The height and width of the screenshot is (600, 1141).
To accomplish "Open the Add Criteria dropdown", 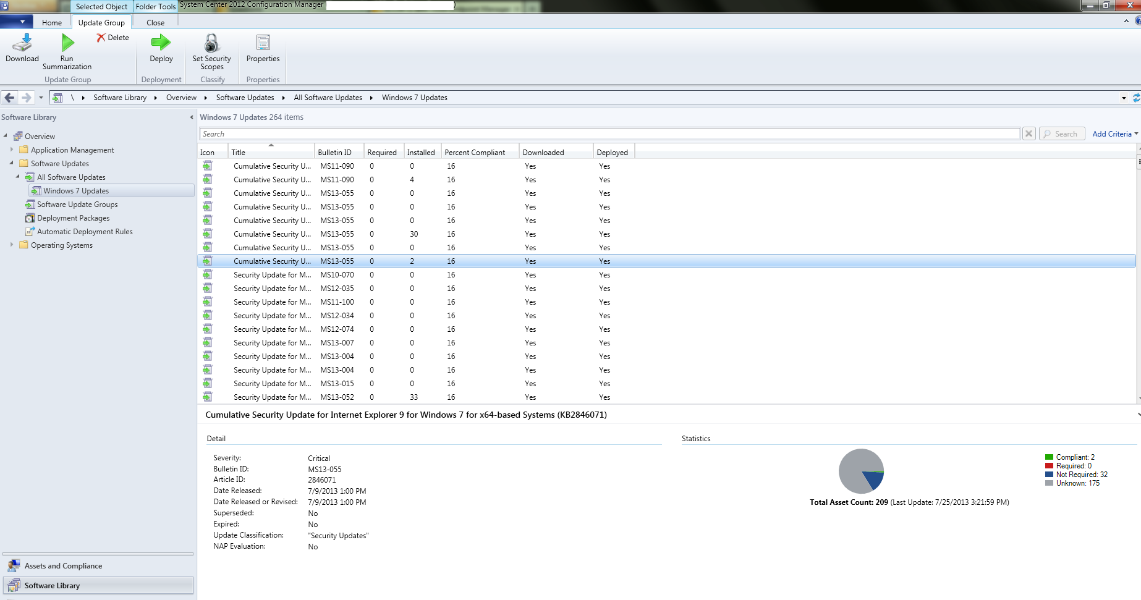I will pos(1113,133).
